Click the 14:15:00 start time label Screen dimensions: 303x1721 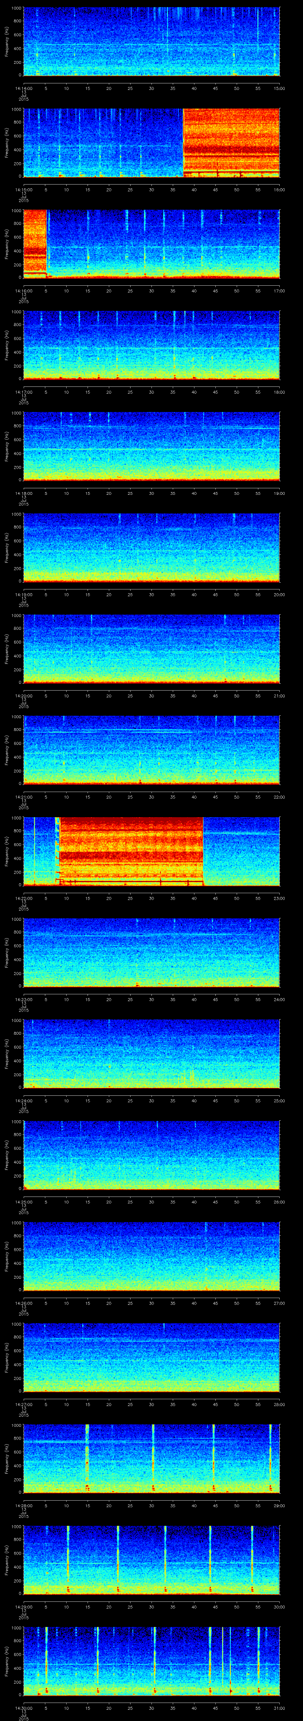coord(23,190)
